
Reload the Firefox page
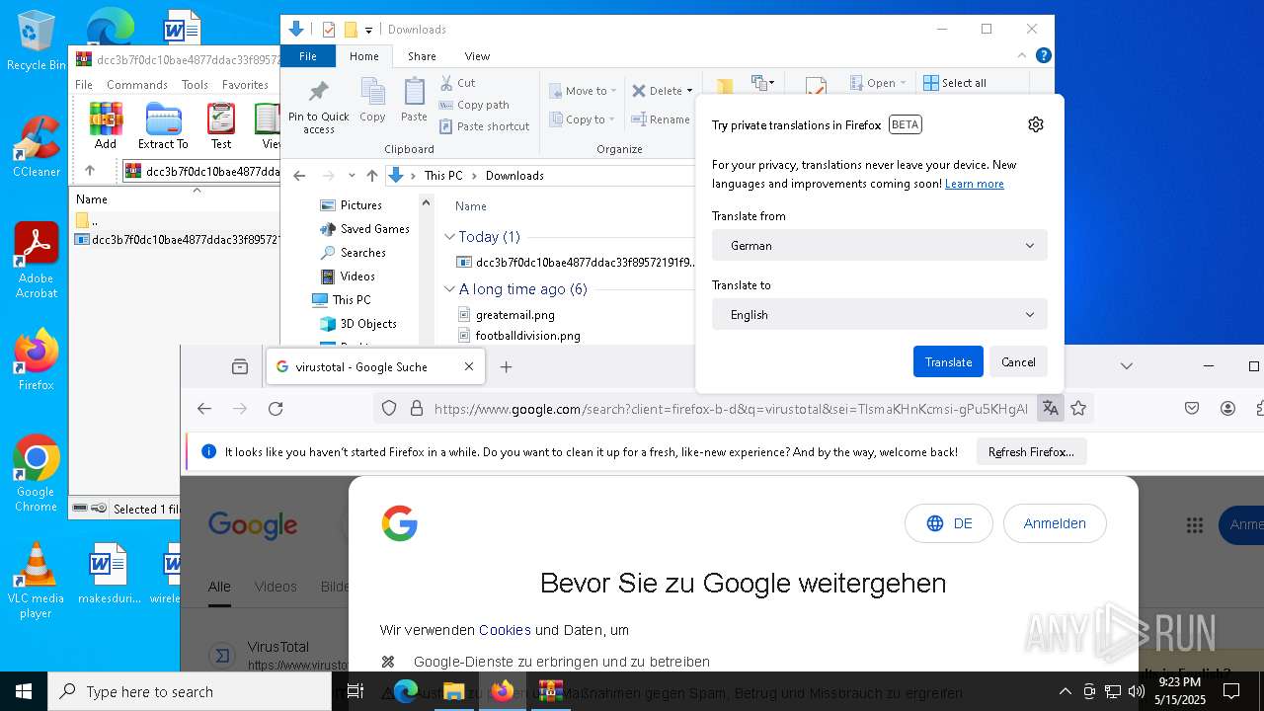276,408
